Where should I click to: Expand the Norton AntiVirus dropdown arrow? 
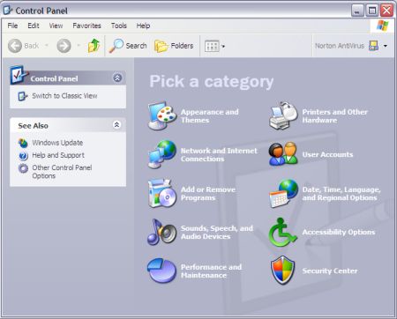386,46
